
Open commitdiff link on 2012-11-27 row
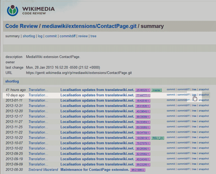click(184, 121)
